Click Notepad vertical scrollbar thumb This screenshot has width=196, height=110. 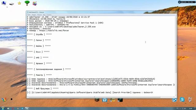click(x=175, y=45)
